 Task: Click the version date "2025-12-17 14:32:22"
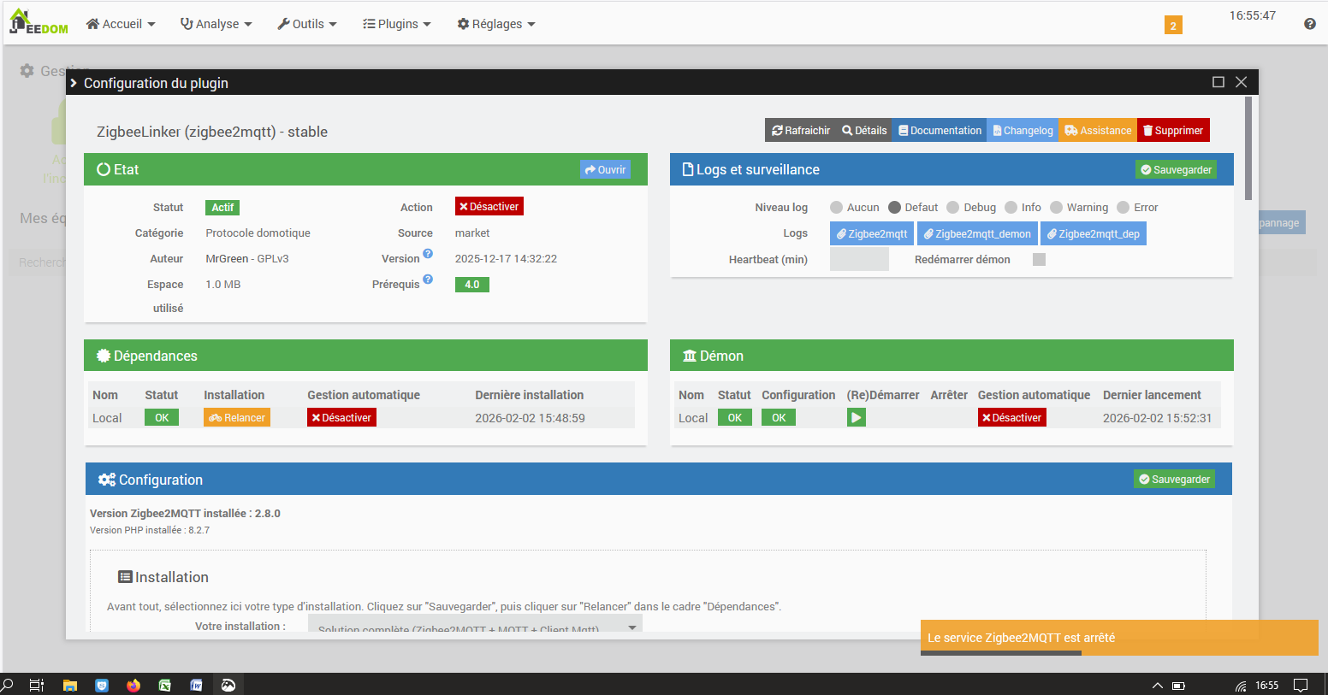coord(506,259)
